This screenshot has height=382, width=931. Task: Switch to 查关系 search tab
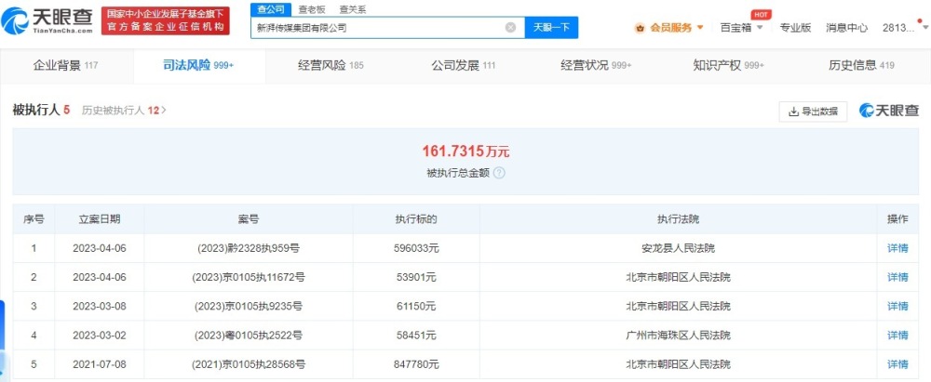(x=353, y=9)
